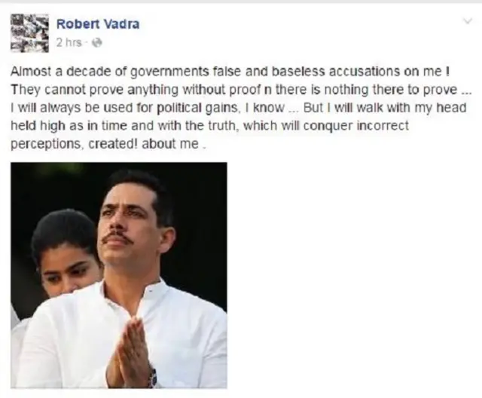The width and height of the screenshot is (482, 398).
Task: Visit the Robert Vadra profile name link
Action: (x=98, y=23)
